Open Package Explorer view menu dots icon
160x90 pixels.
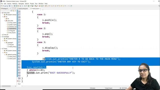tap(15, 10)
